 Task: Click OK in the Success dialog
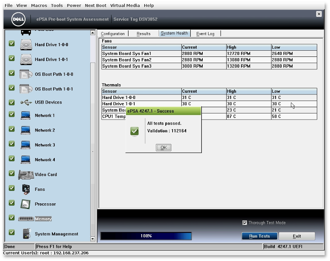pyautogui.click(x=164, y=148)
